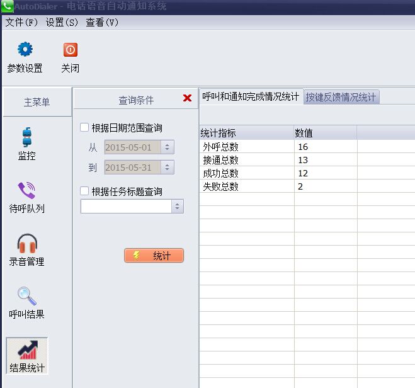Open the 从 start date spinner 2015-05-01
The width and height of the screenshot is (415, 388).
[167, 147]
